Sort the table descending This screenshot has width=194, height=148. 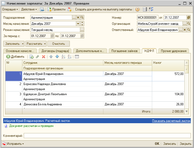click(69, 57)
